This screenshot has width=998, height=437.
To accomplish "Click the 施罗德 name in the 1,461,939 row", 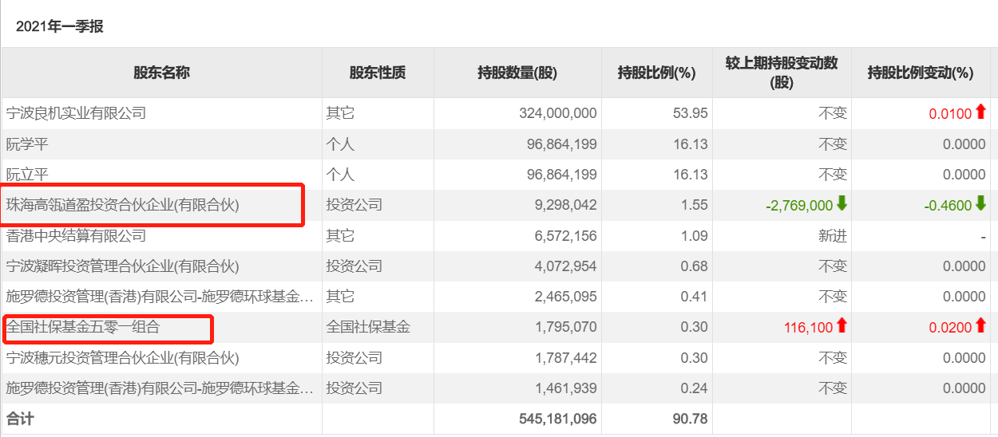I will [160, 388].
